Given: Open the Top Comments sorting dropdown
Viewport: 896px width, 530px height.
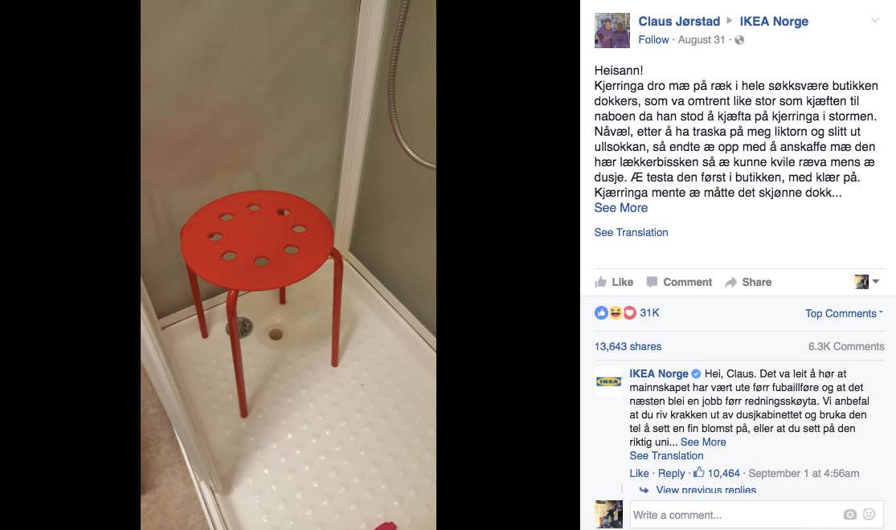Looking at the screenshot, I should pyautogui.click(x=844, y=313).
